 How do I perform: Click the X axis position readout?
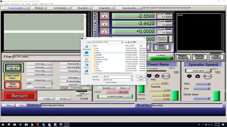click(x=134, y=16)
